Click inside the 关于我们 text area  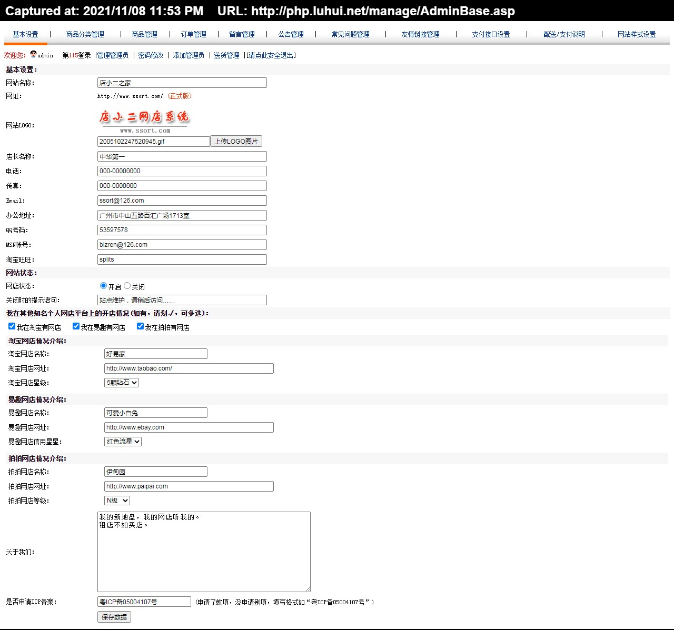(x=204, y=552)
